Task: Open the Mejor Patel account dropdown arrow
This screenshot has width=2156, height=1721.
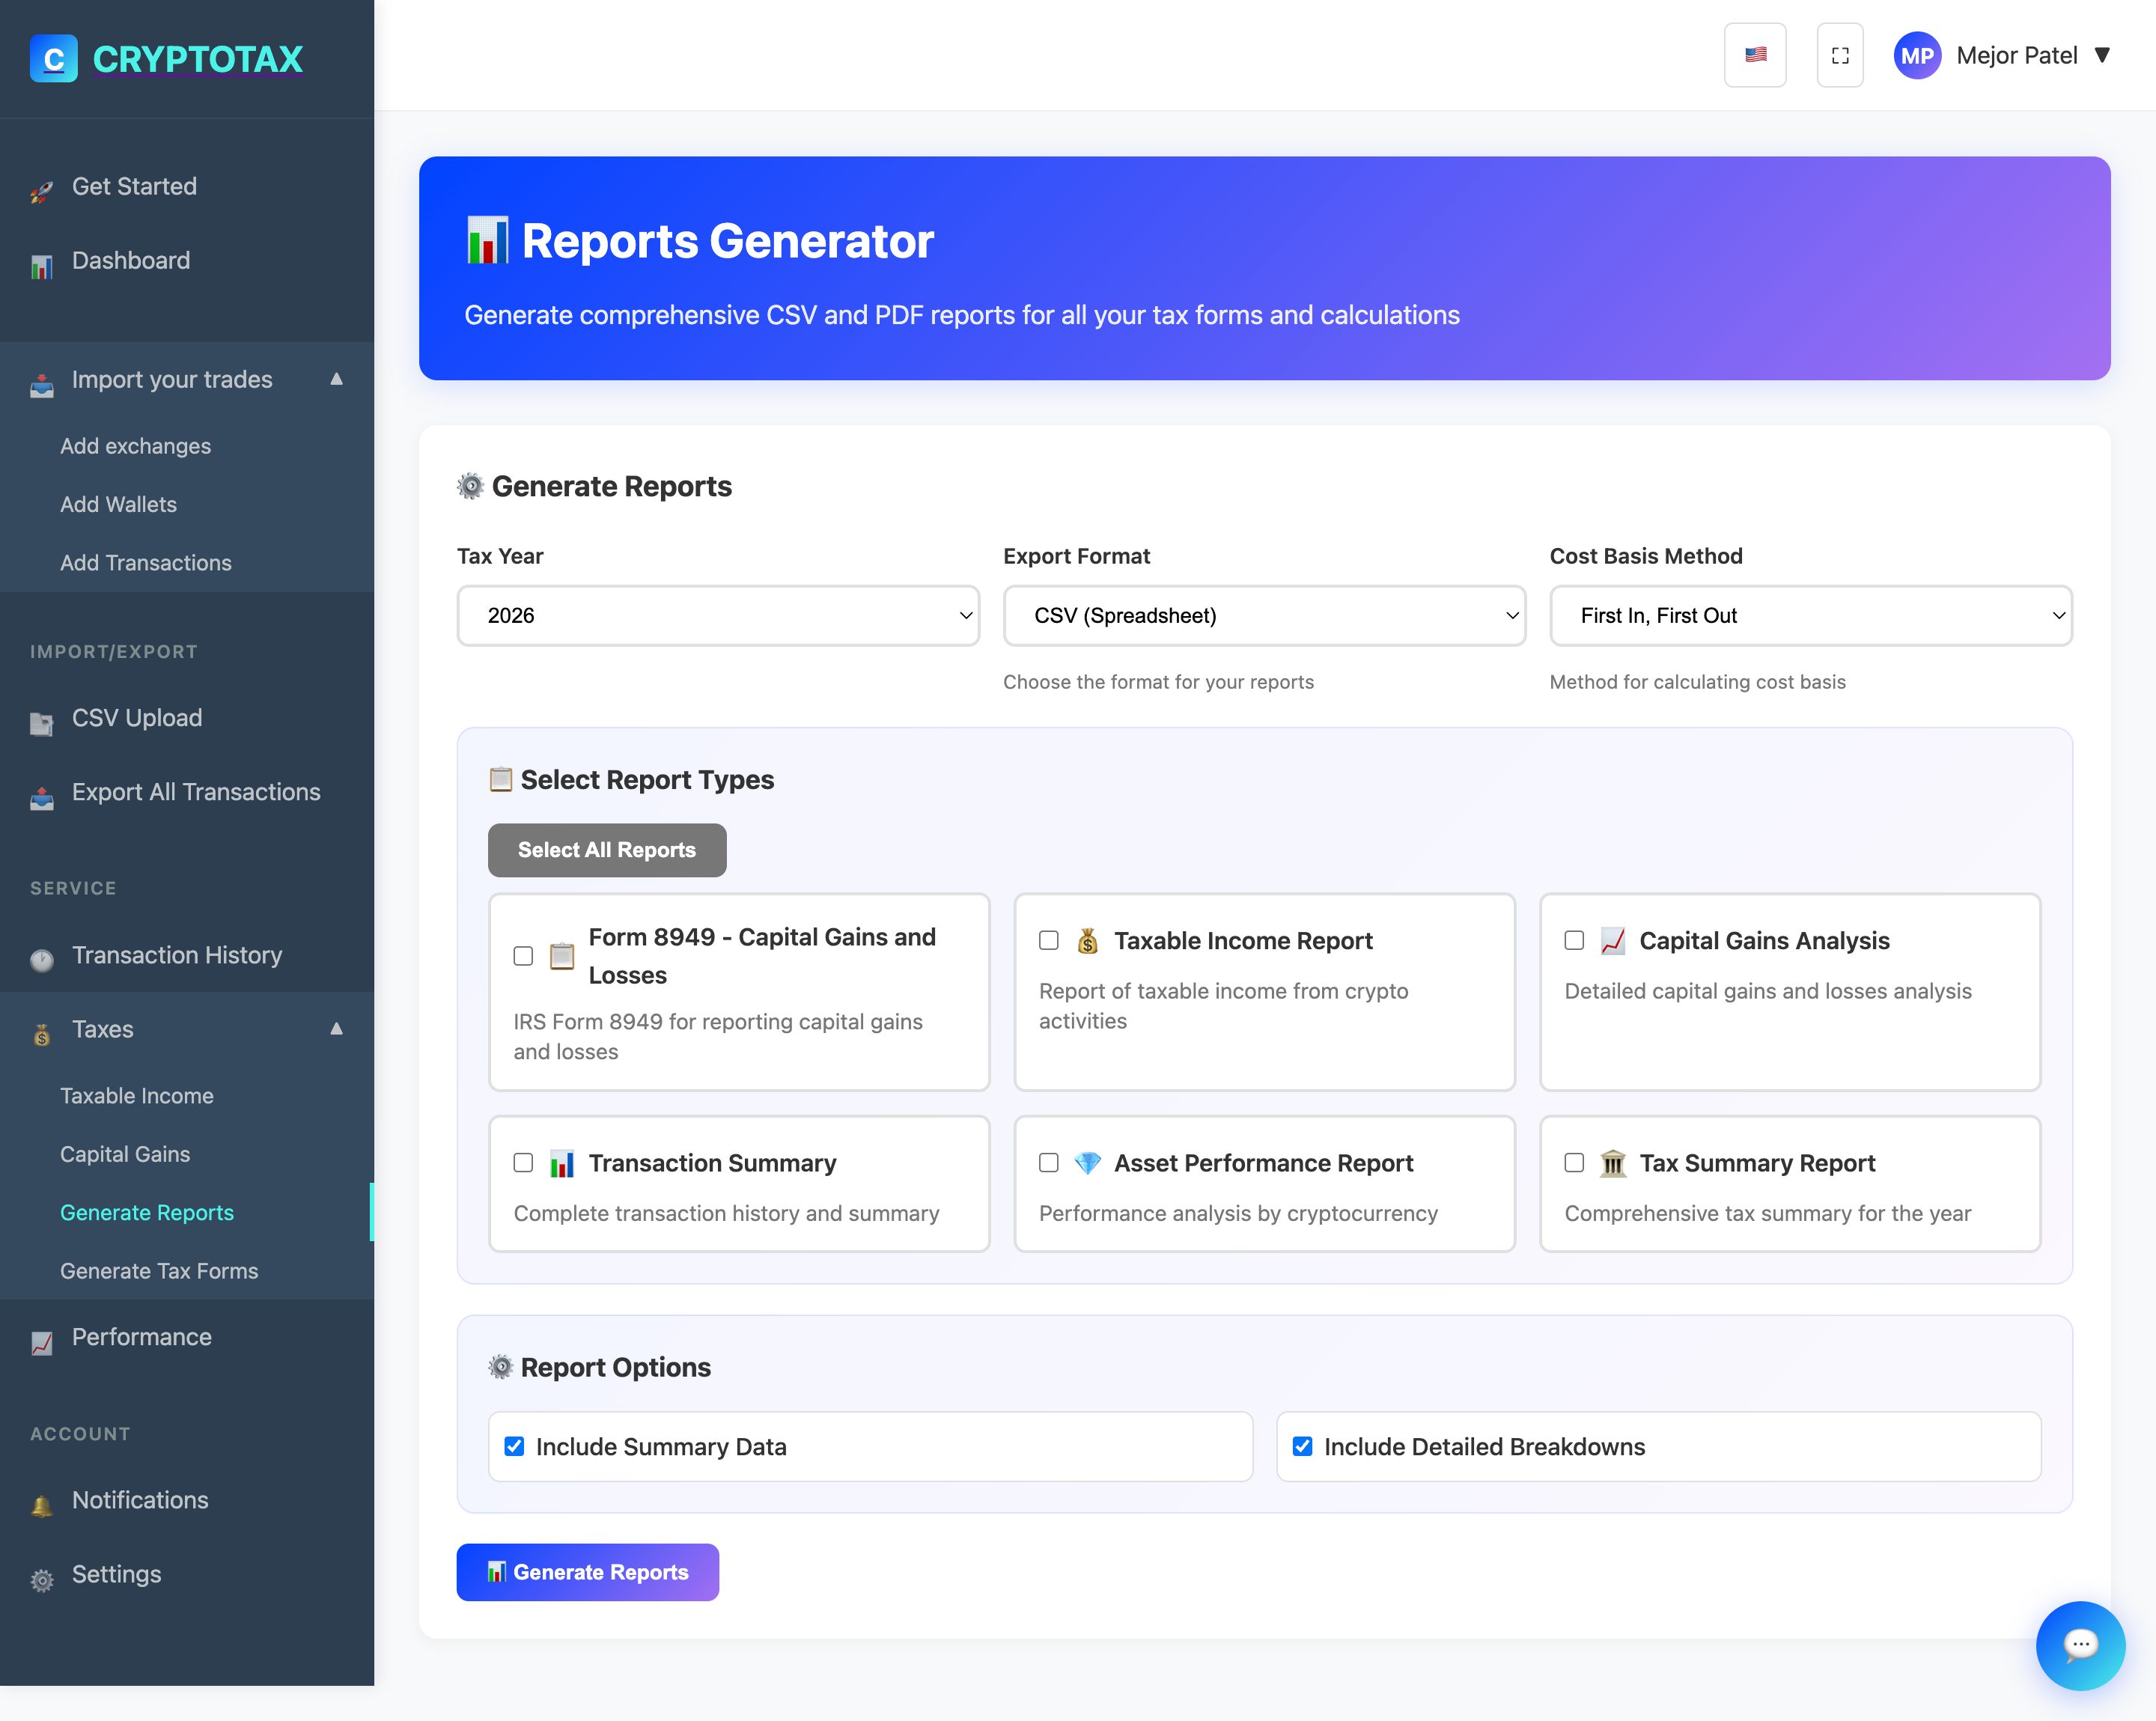Action: 2104,55
